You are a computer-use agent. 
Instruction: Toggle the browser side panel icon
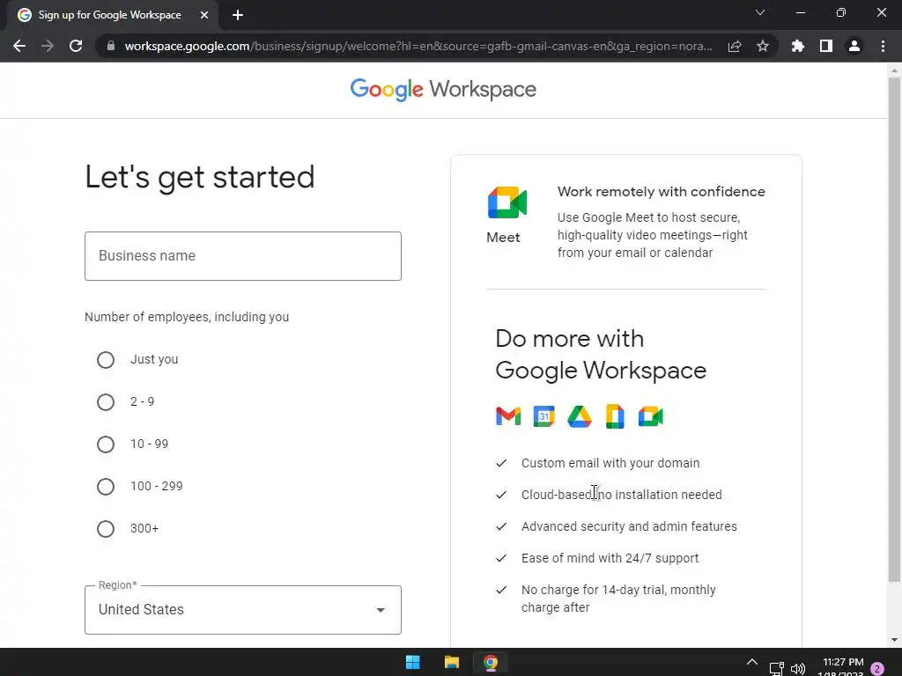point(826,46)
